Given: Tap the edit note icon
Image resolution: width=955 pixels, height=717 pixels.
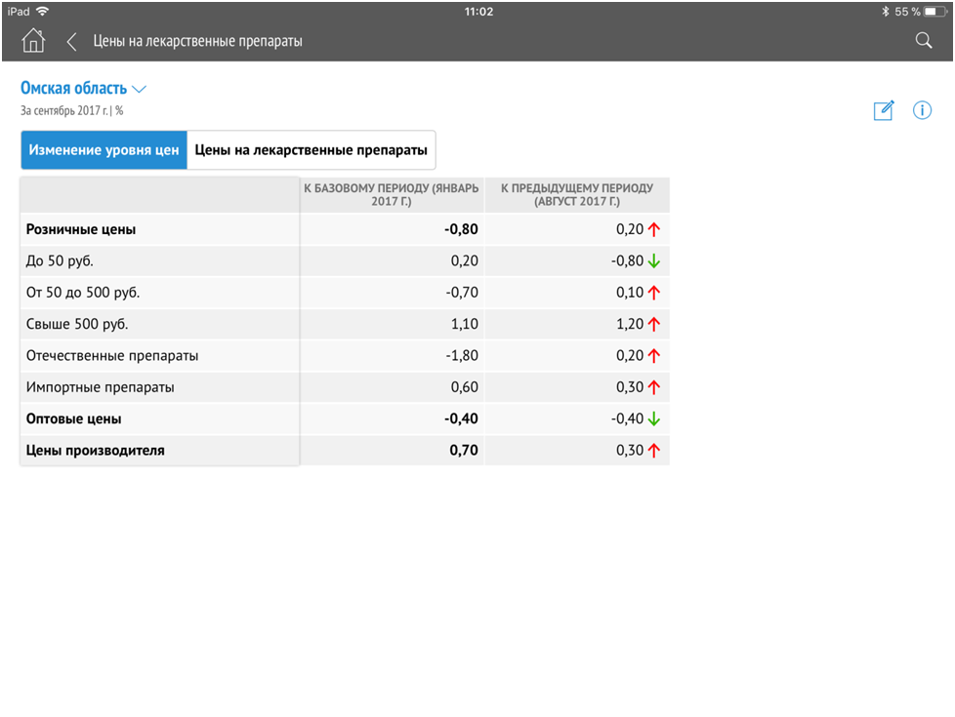Looking at the screenshot, I should 883,110.
